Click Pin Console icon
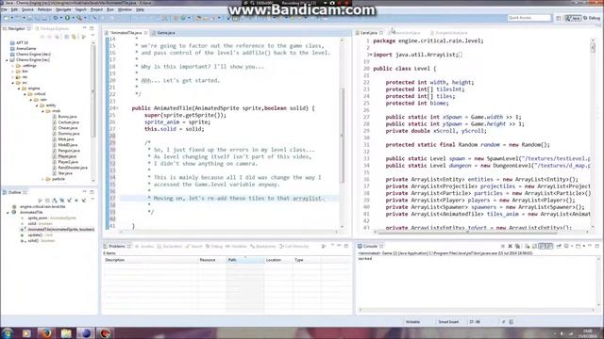Screen dimensions: 604x339 coord(559,246)
